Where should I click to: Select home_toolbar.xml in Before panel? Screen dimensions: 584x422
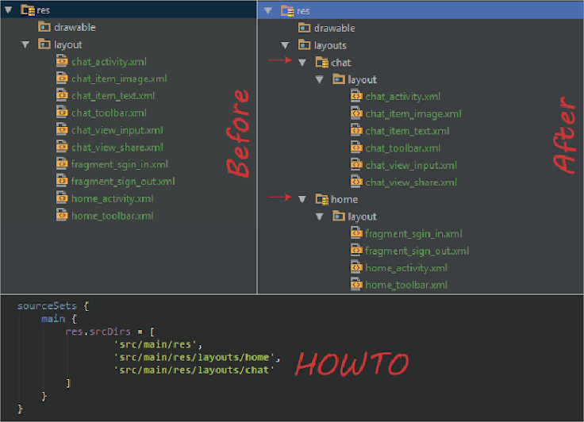click(x=113, y=216)
